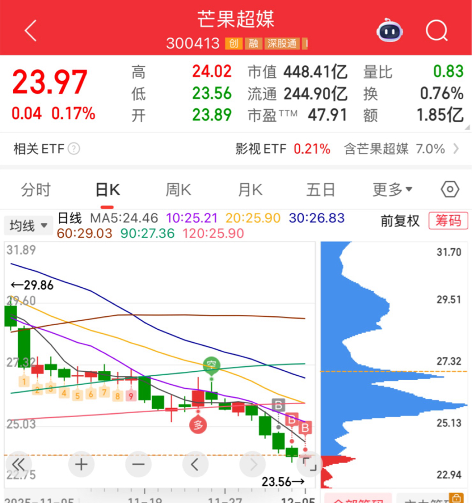472x503 pixels.
Task: Tap stock code 300413
Action: 193,43
